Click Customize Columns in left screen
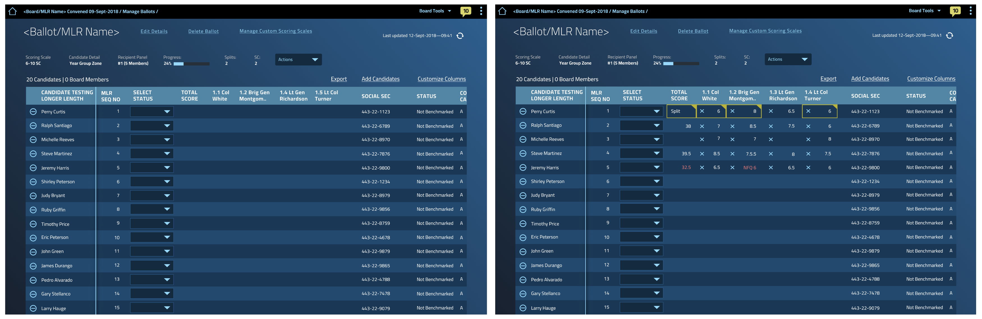This screenshot has width=982, height=319. point(441,79)
